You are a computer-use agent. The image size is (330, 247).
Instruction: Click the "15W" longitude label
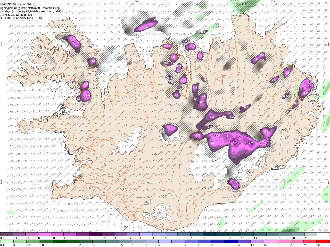tap(273, 1)
